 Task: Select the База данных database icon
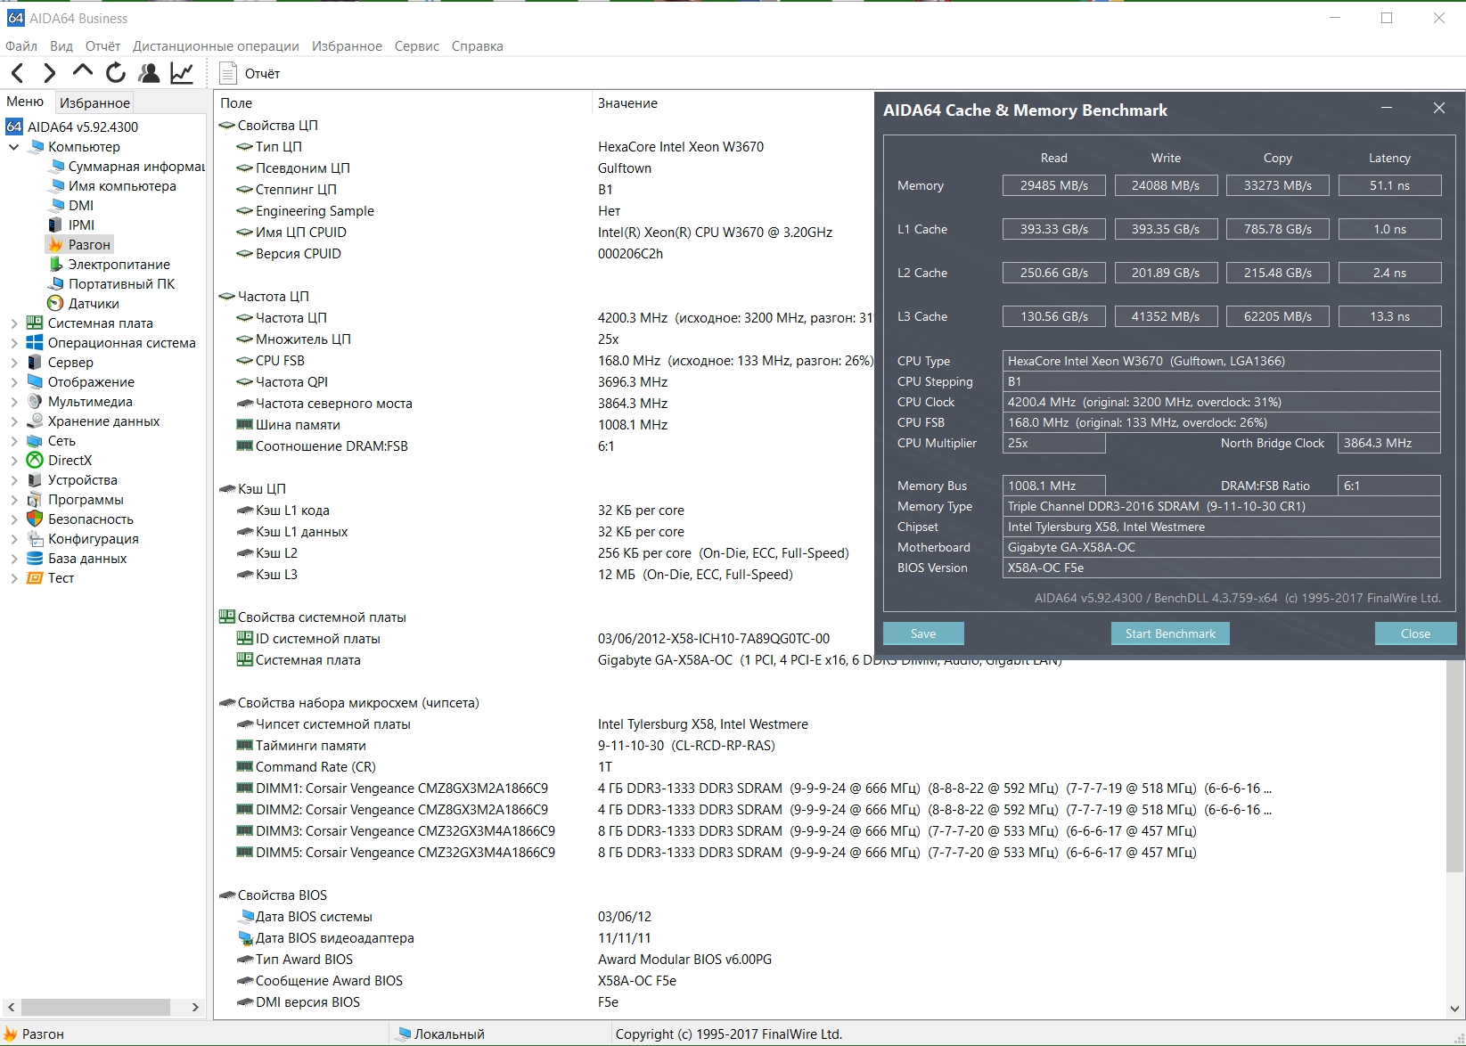(x=35, y=559)
